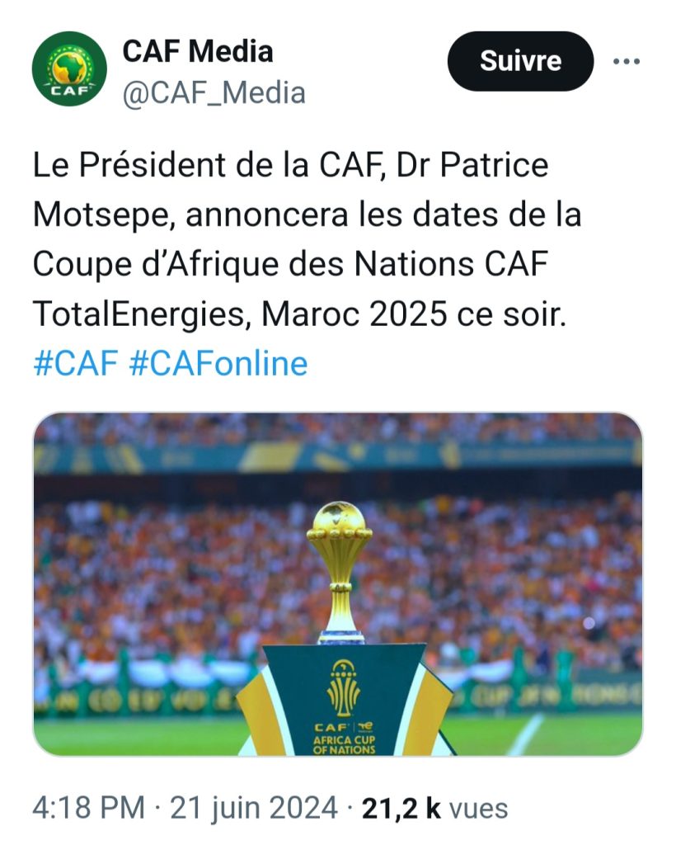Click the tweet's opening line Le Président
676x845 pixels.
pos(129,165)
